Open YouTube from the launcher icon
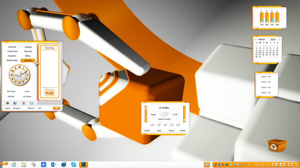 click(x=23, y=103)
